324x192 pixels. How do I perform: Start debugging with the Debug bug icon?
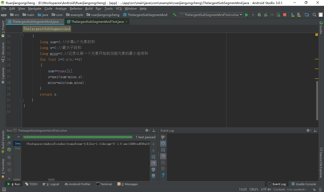pyautogui.click(x=259, y=15)
